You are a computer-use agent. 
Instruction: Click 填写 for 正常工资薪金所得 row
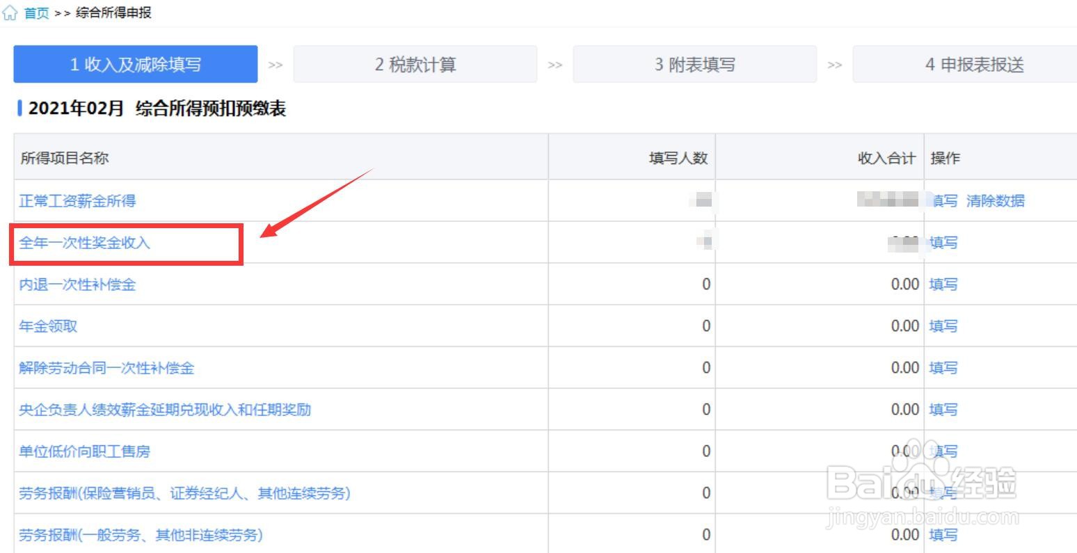[944, 201]
